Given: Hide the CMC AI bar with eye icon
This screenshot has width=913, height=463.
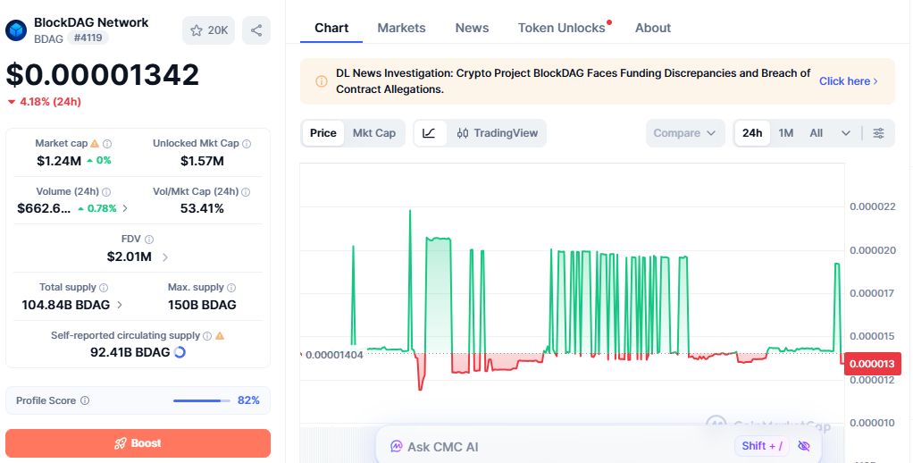Looking at the screenshot, I should [804, 446].
